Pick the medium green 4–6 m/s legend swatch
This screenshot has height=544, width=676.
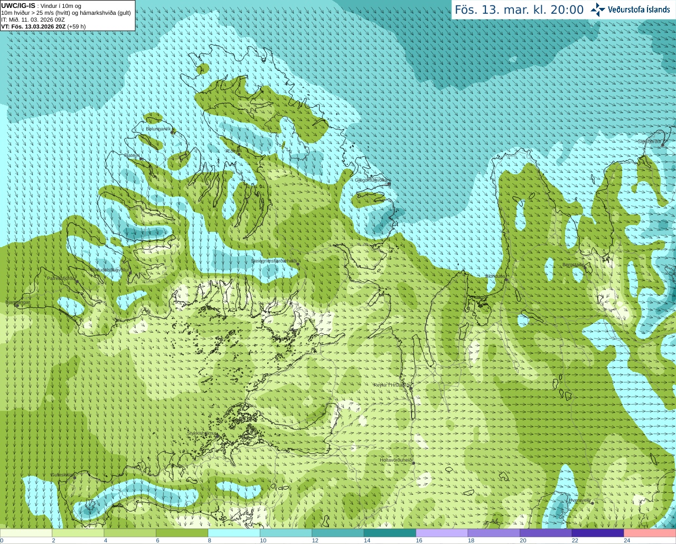tap(130, 533)
